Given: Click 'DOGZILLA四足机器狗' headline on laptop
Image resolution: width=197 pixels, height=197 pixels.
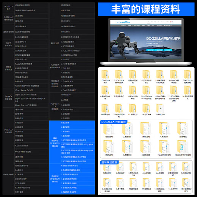Looking at the screenshot, I should pos(163,39).
